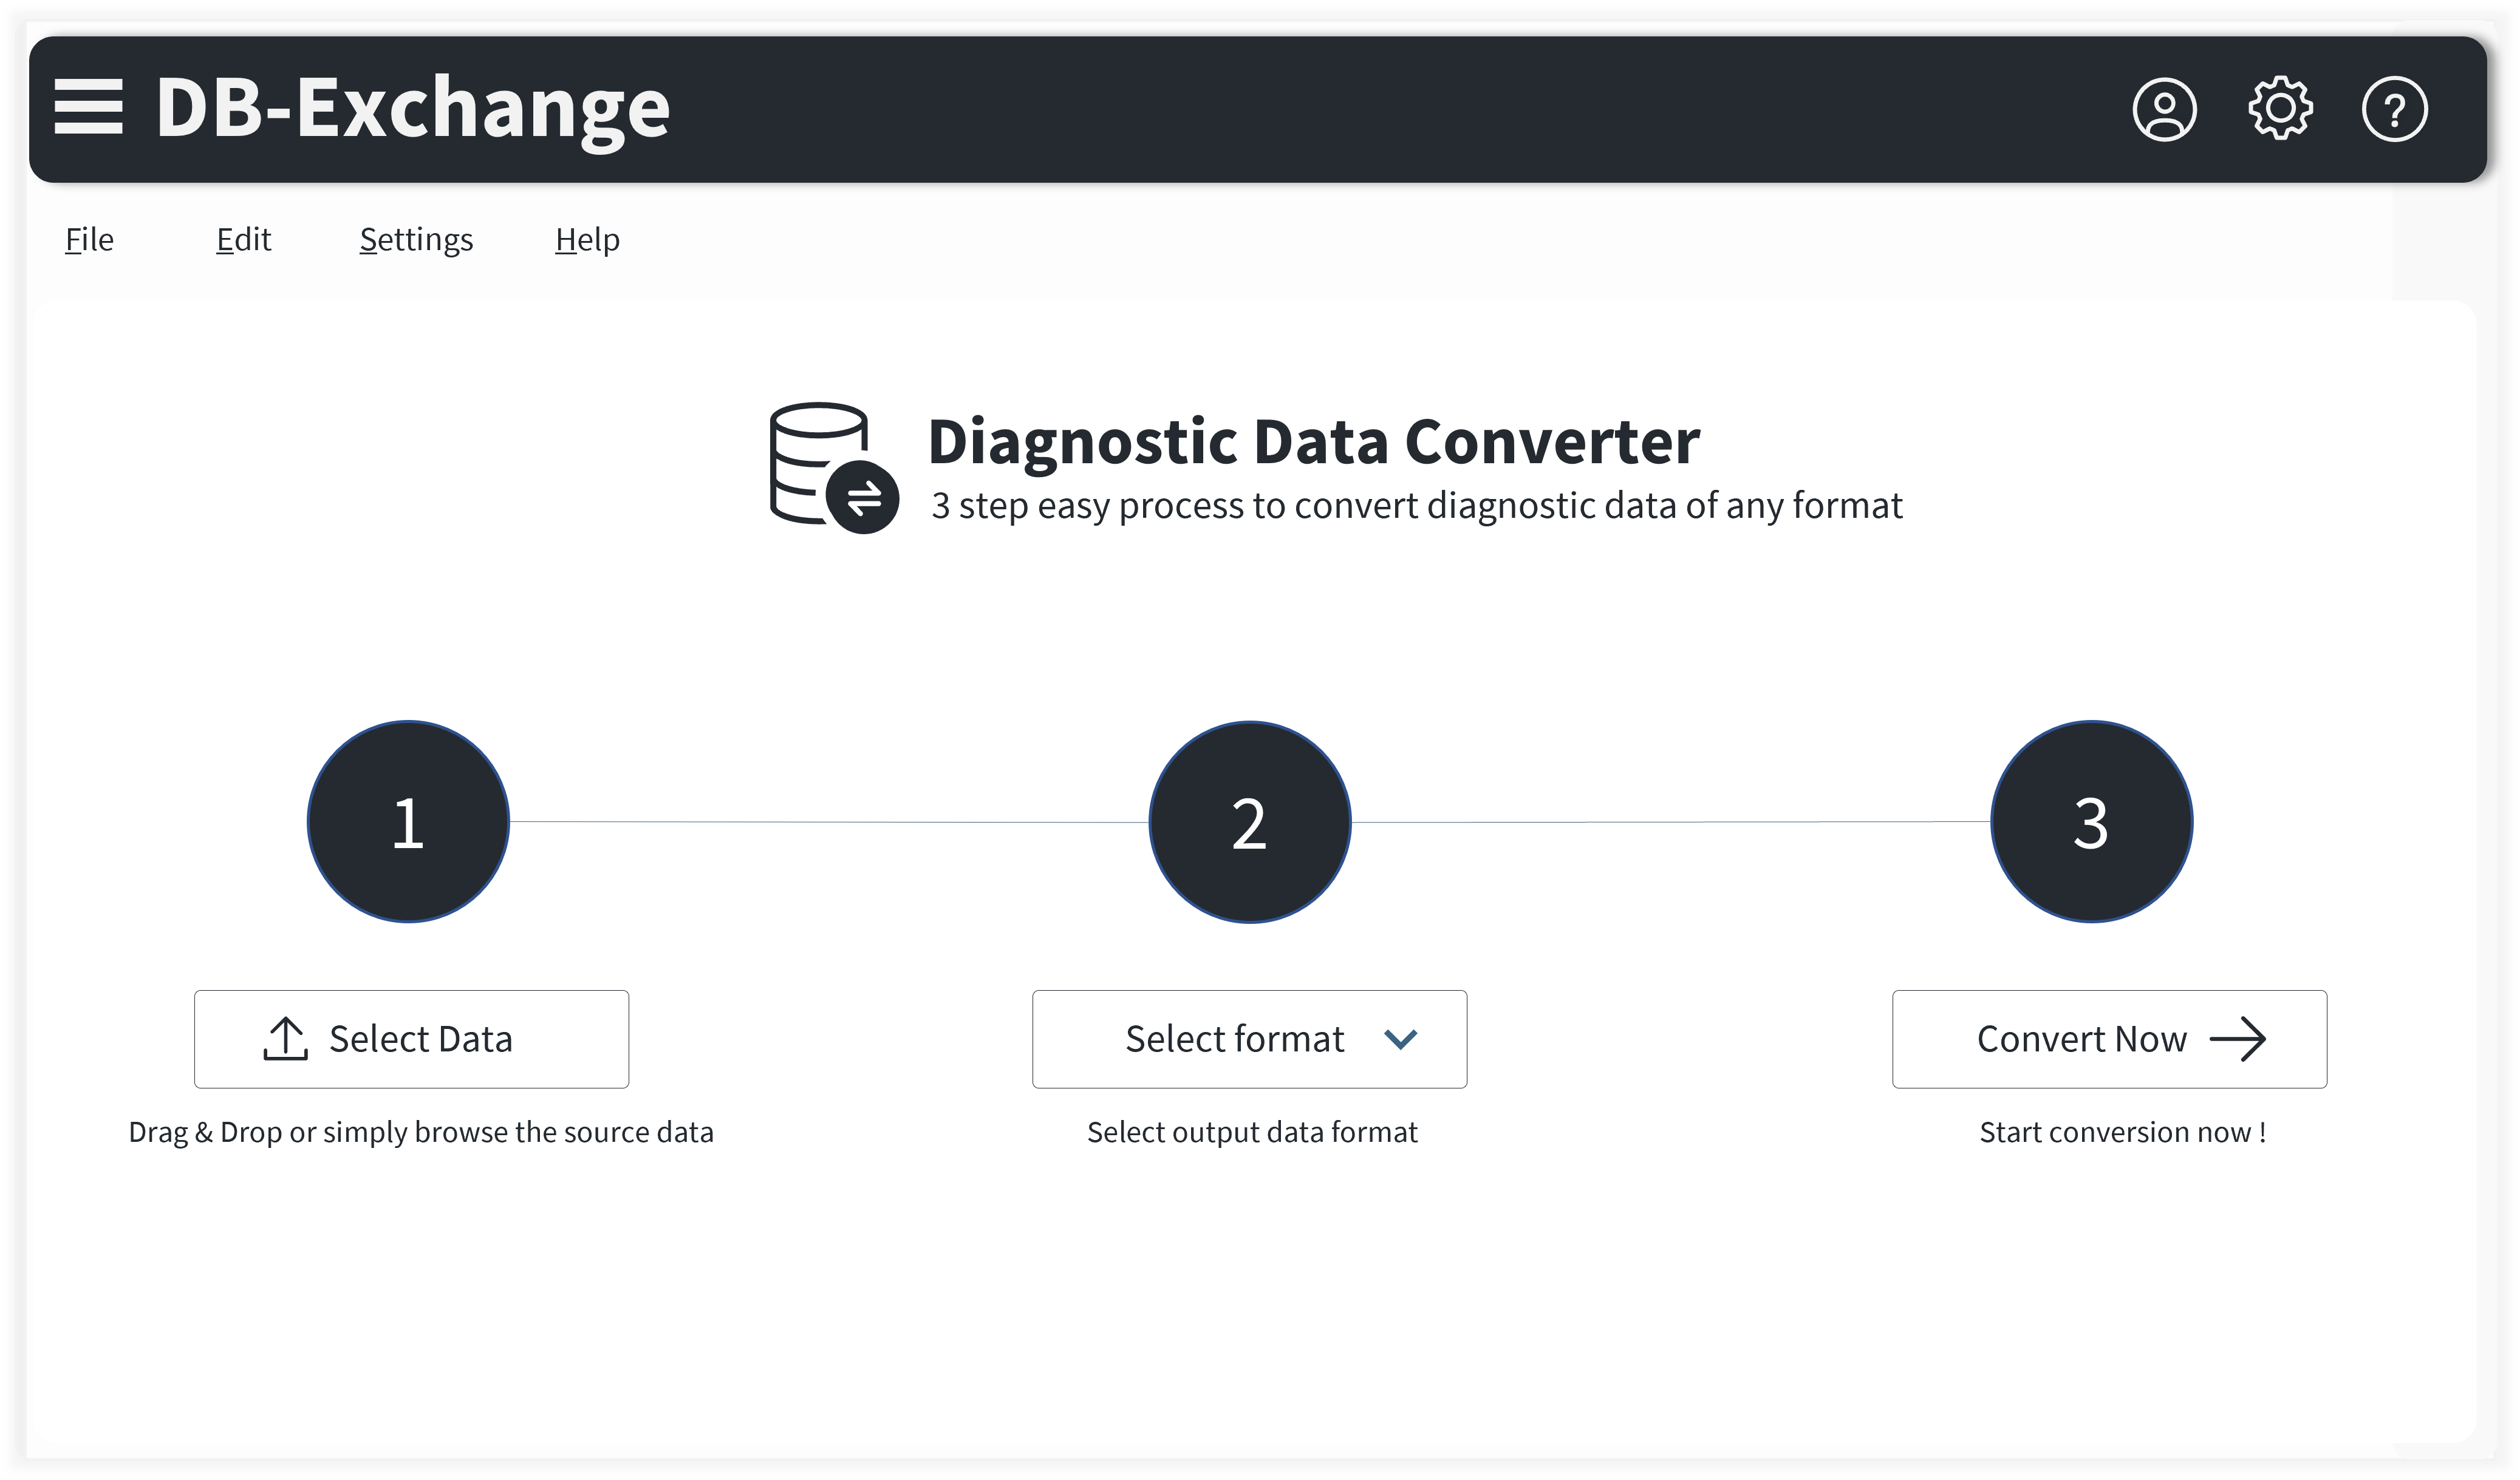This screenshot has width=2520, height=1480.
Task: Click the Diagnostic Data Converter heading
Action: click(1313, 441)
